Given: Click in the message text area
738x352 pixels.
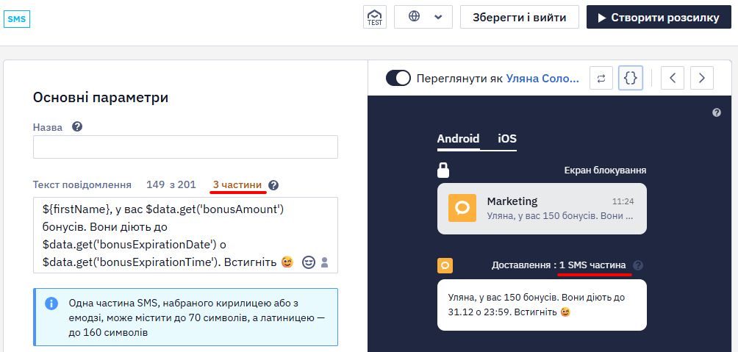Looking at the screenshot, I should point(185,235).
